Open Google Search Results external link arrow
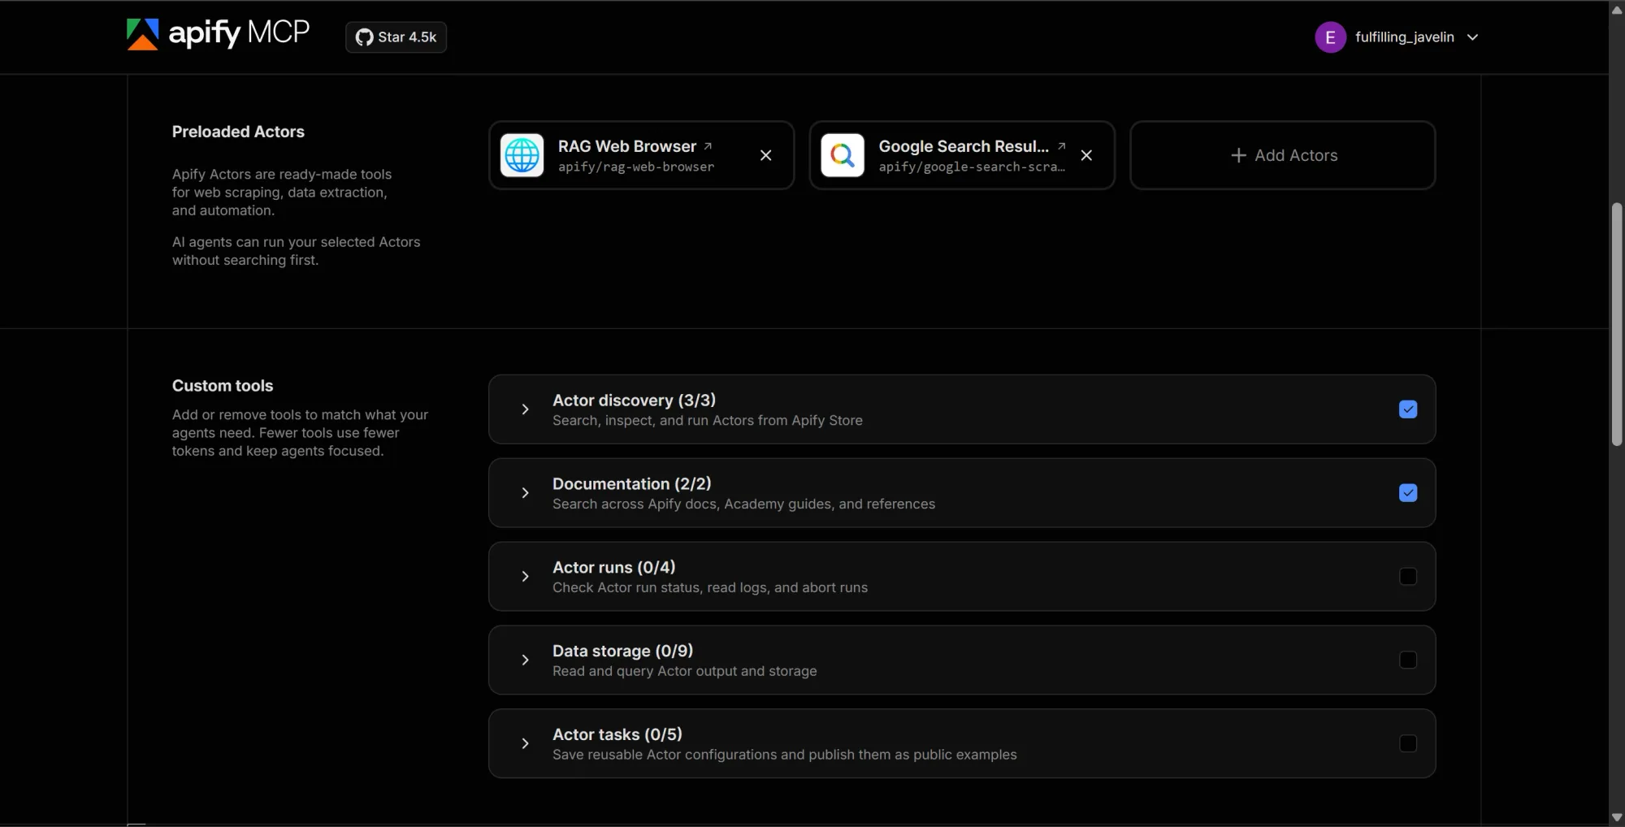 point(1061,146)
